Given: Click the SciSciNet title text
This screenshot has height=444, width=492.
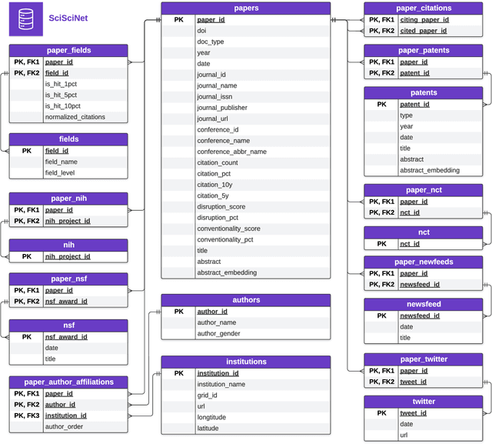Looking at the screenshot, I should pyautogui.click(x=68, y=17).
